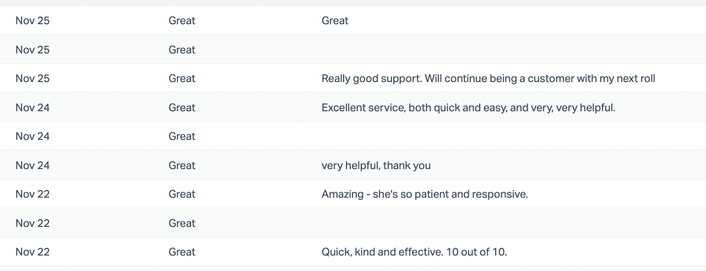Click the Great rating beside "Quick, kind and effective"
Viewport: 706px width, 271px height.
(x=182, y=252)
